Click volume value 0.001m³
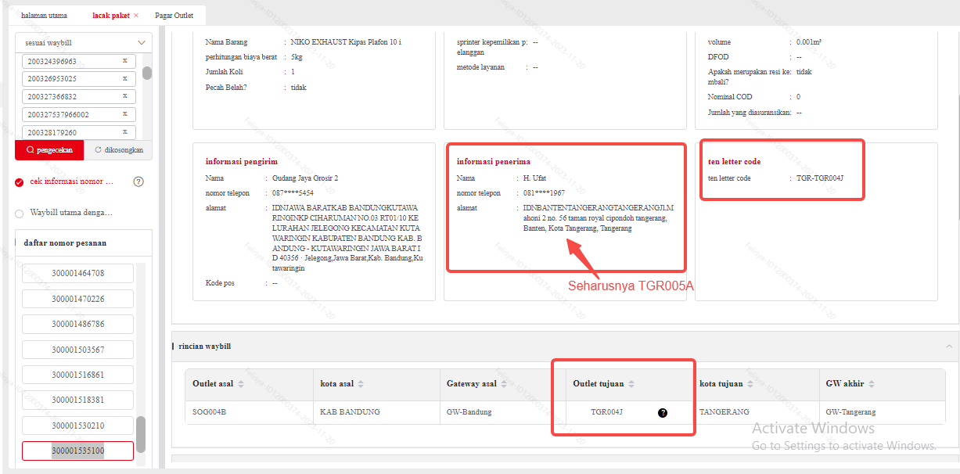This screenshot has height=474, width=960. 809,42
